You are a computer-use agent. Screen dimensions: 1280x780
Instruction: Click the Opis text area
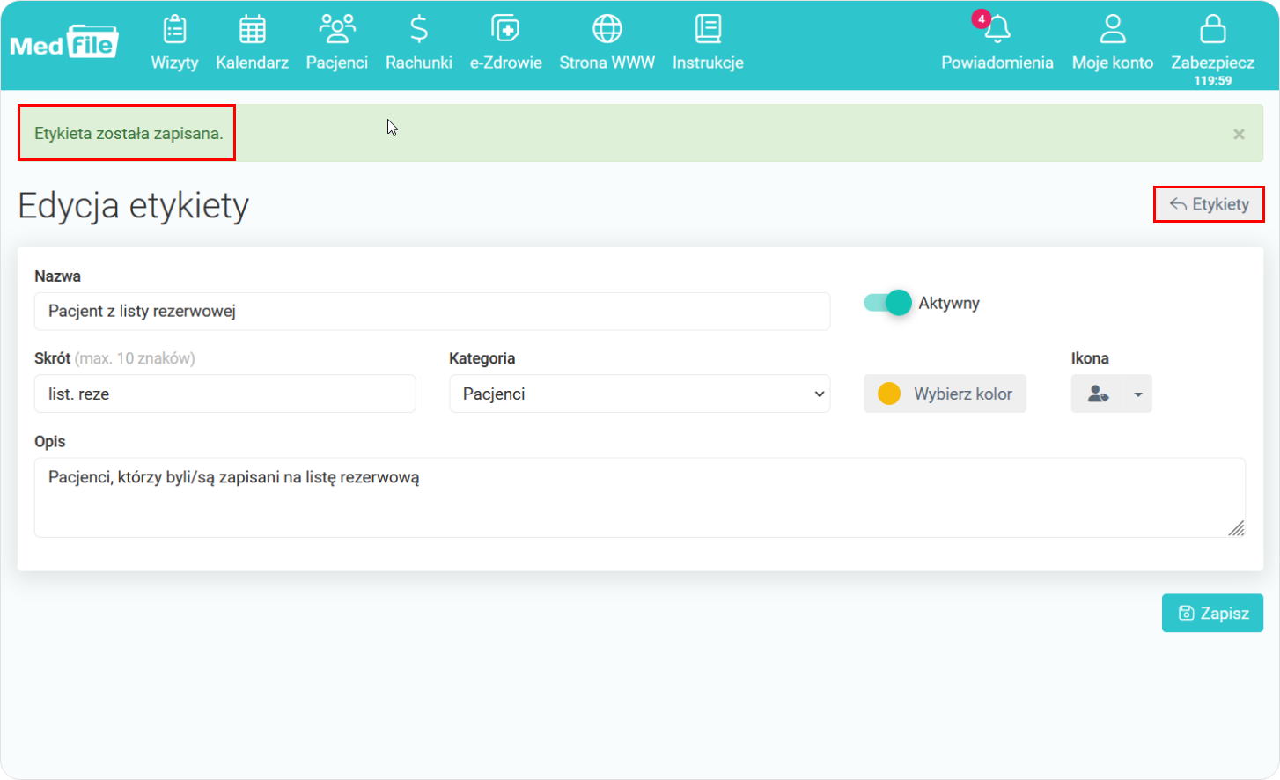(639, 497)
